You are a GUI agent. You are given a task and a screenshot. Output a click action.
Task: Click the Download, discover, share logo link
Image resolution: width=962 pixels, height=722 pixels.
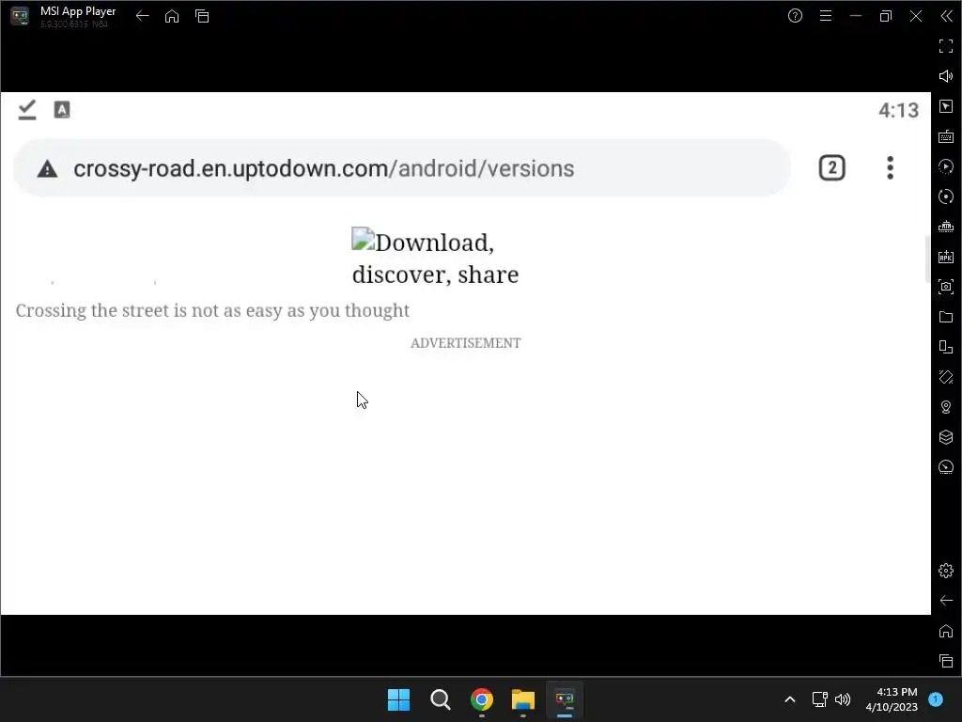click(x=435, y=258)
